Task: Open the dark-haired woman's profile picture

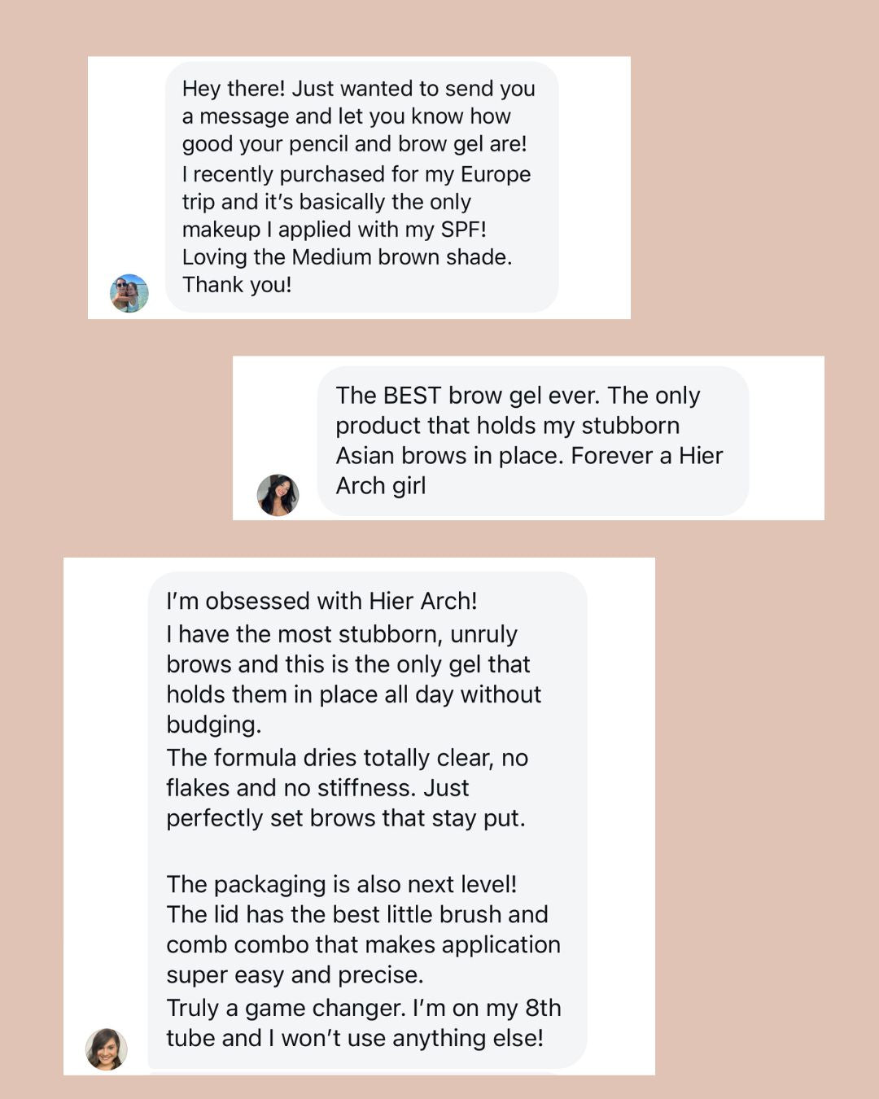Action: click(x=278, y=495)
